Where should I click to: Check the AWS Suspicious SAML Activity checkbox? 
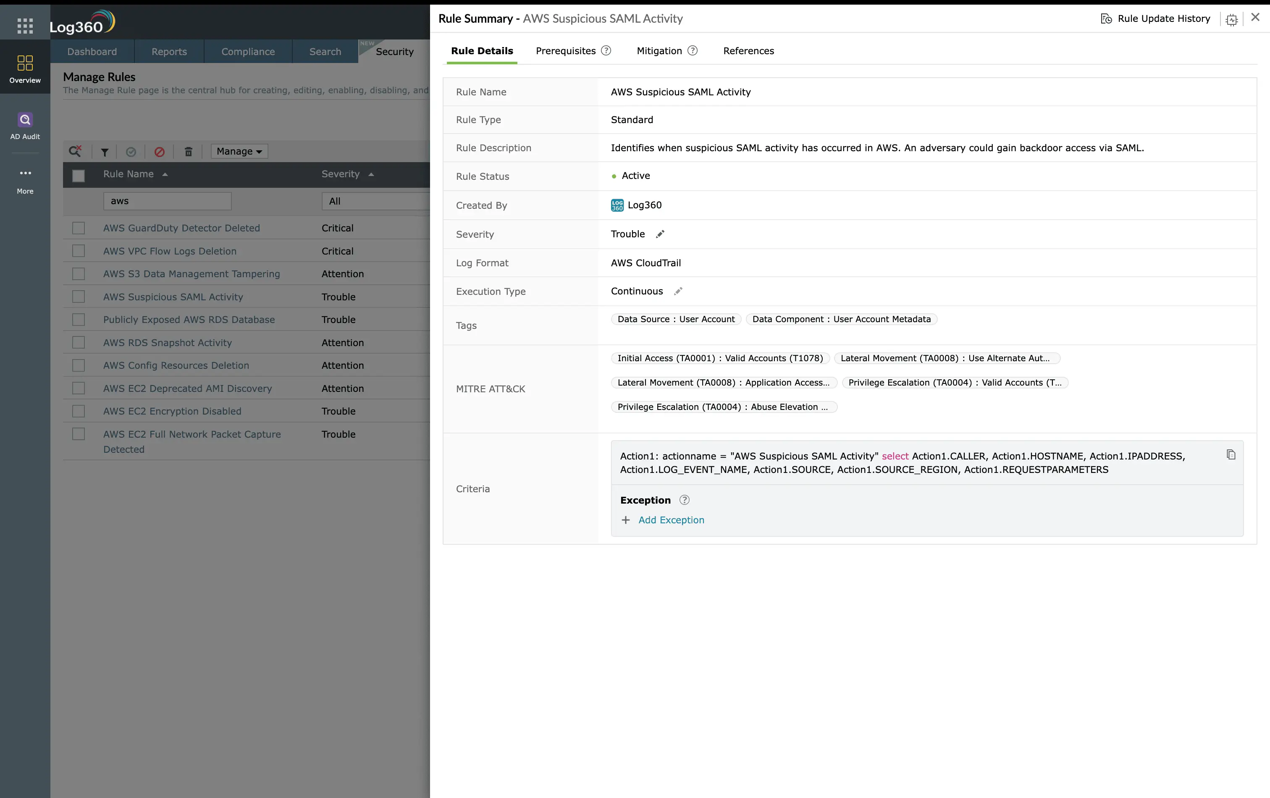(79, 297)
